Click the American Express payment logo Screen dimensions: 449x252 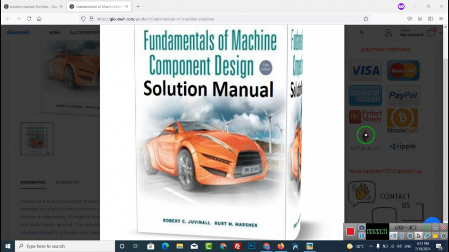click(x=365, y=96)
